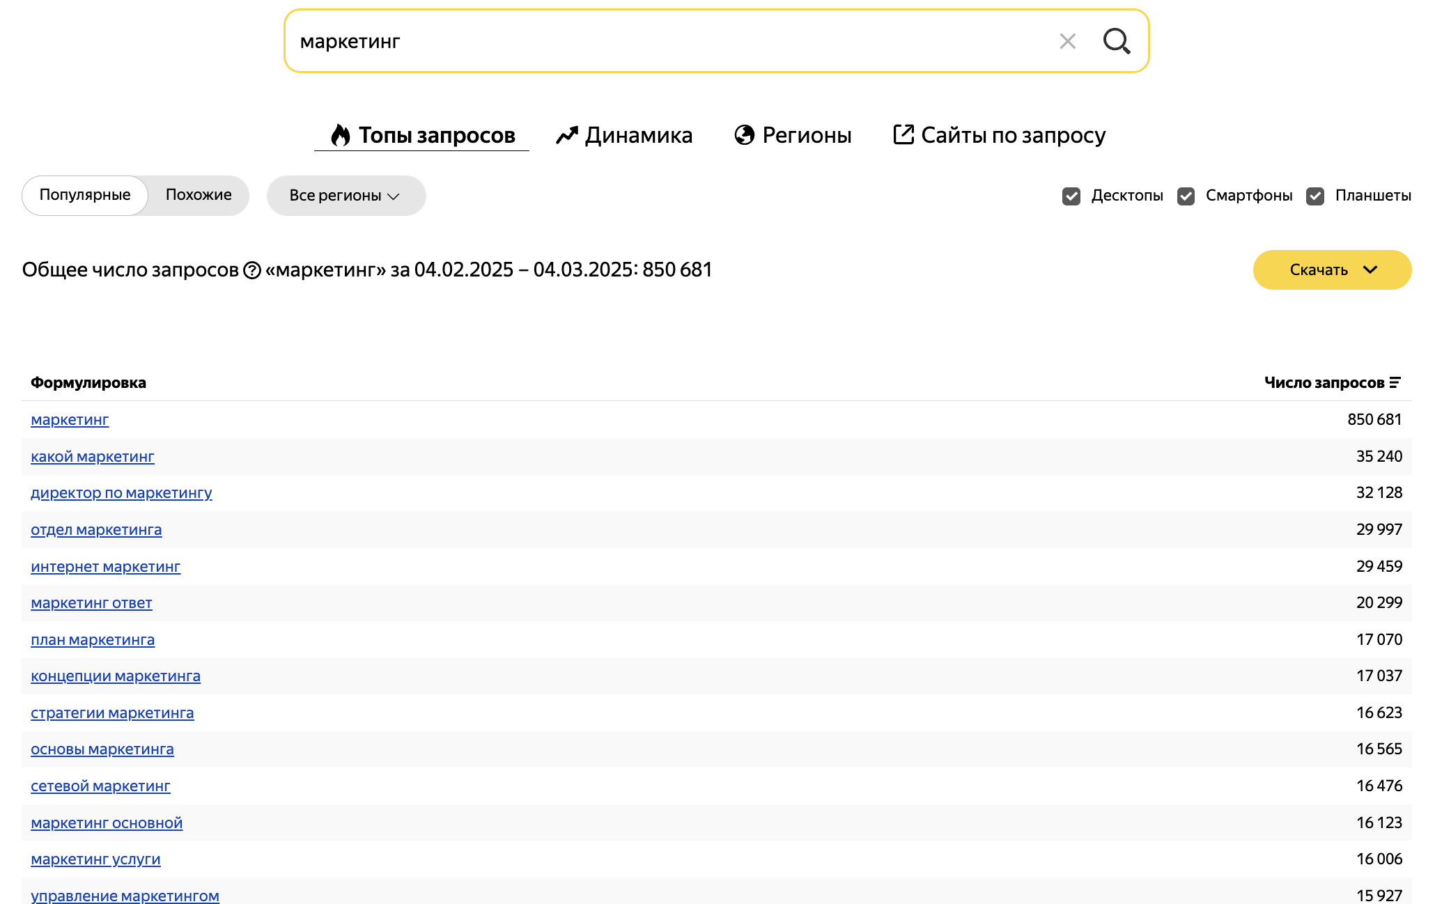Click the trending arrow icon for Динамика
Viewport: 1435px width, 904px height.
click(567, 135)
